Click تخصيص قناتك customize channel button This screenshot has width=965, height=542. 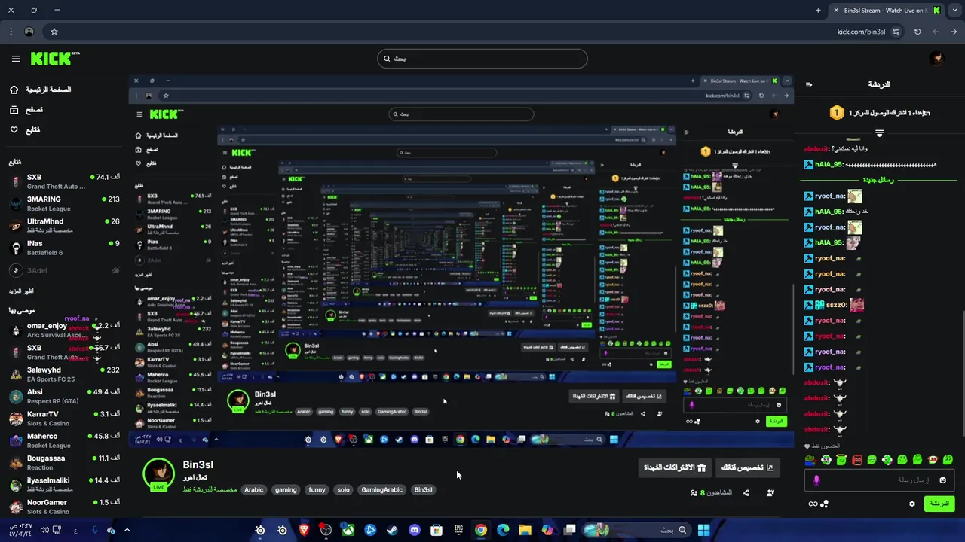coord(747,467)
